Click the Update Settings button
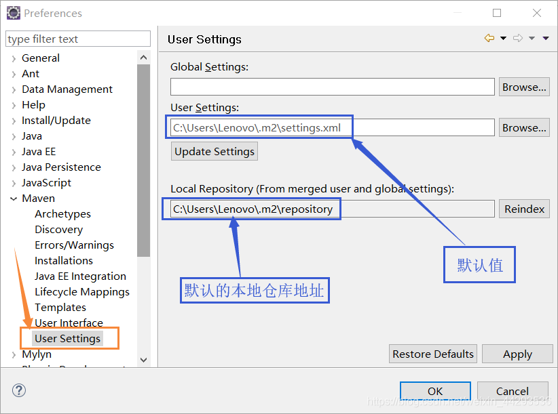 point(215,151)
